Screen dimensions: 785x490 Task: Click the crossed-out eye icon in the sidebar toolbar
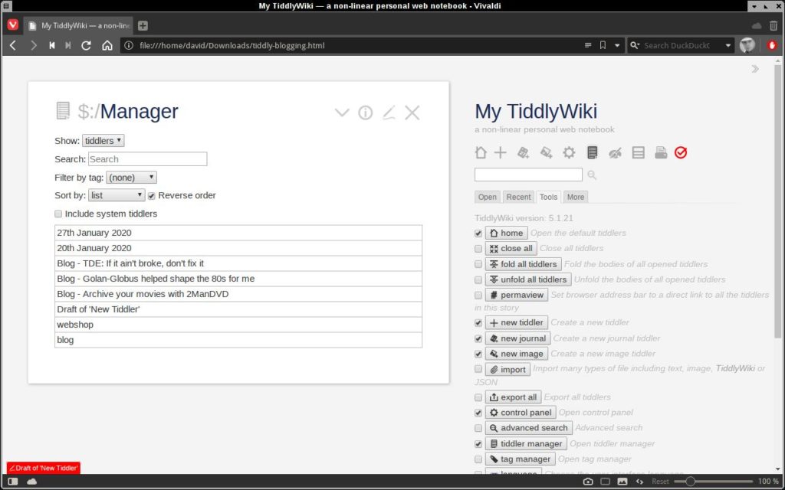(x=615, y=152)
